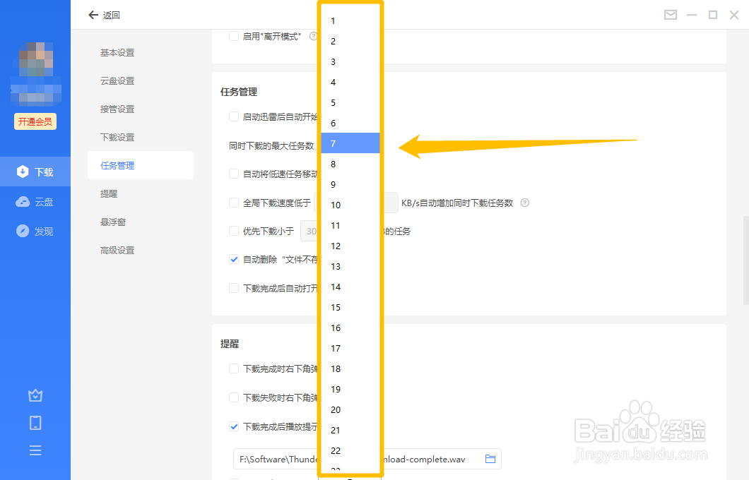Choose 18 in the task count dropdown

tap(350, 369)
